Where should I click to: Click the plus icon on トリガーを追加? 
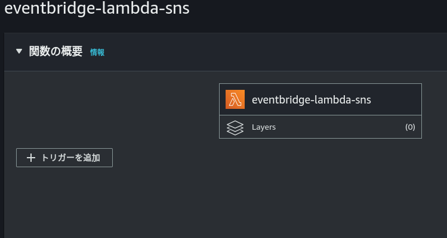[x=31, y=158]
